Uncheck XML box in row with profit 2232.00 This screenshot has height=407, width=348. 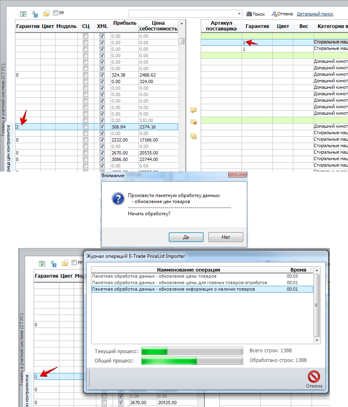(102, 139)
